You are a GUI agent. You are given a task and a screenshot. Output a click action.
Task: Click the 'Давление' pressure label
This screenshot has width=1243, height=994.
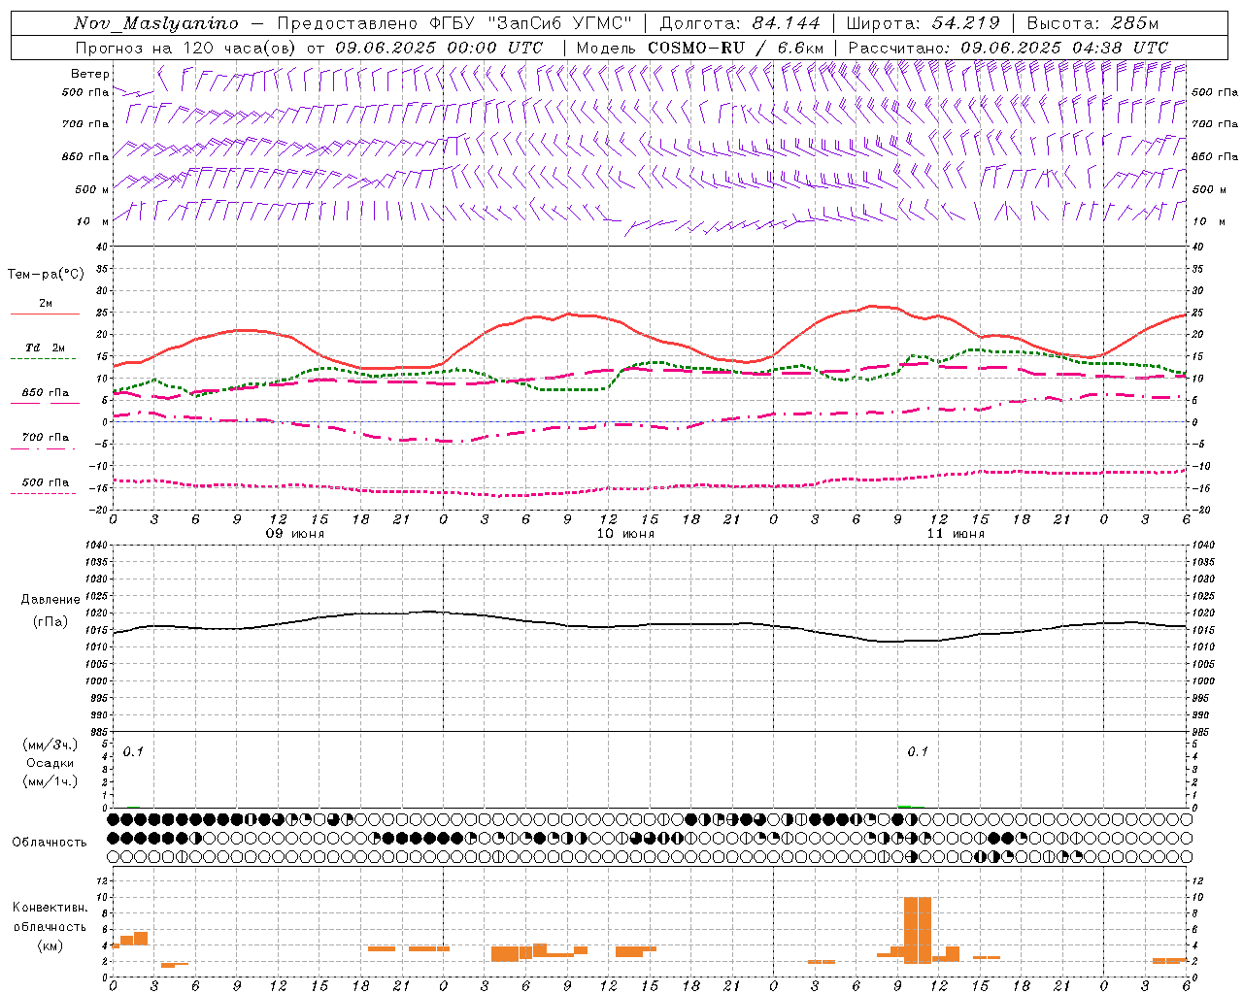50,600
